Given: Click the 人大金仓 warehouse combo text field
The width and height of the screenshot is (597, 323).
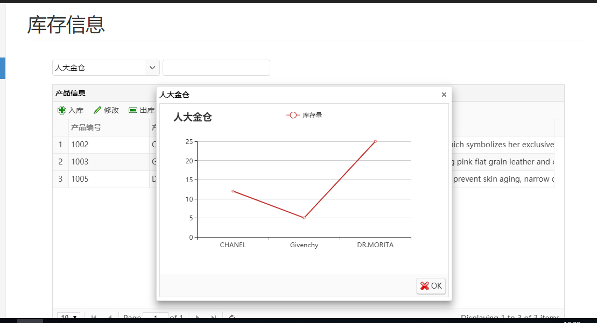Looking at the screenshot, I should [x=99, y=68].
